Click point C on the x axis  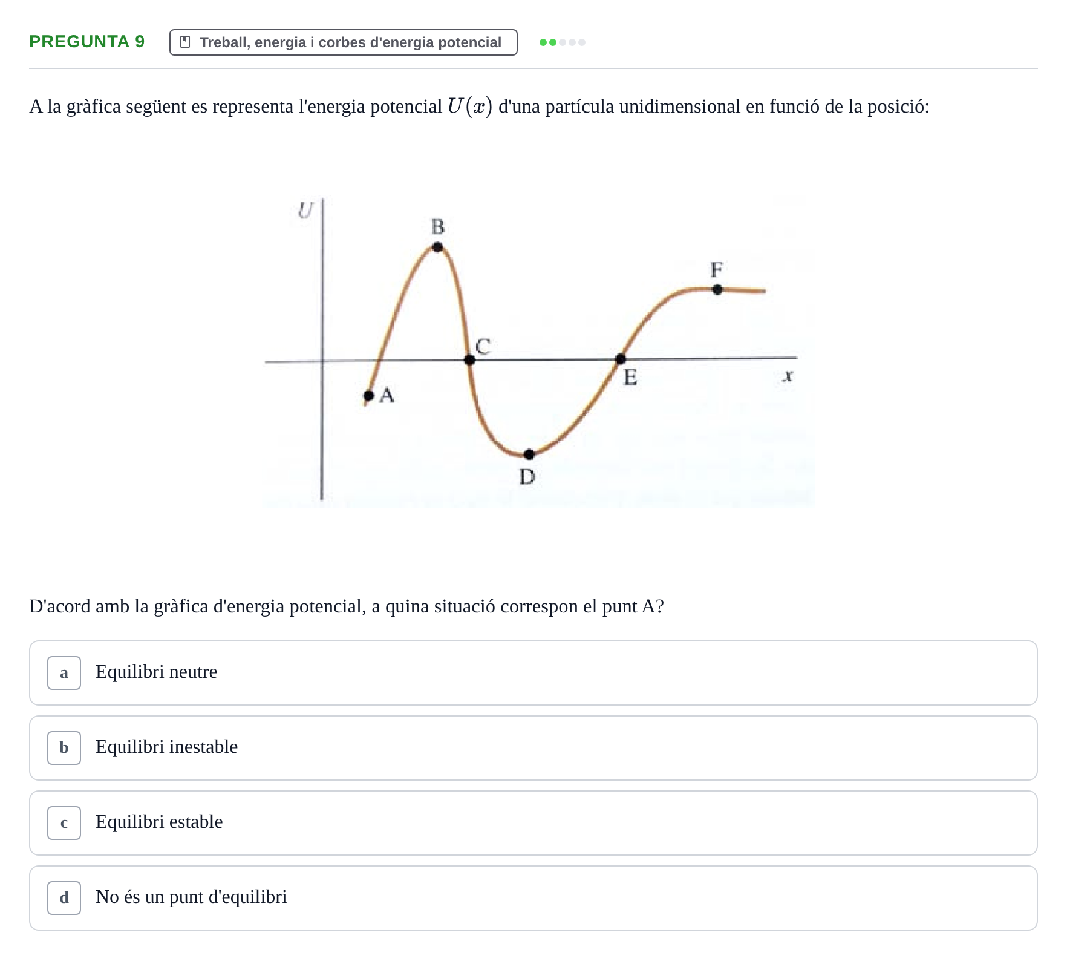469,360
